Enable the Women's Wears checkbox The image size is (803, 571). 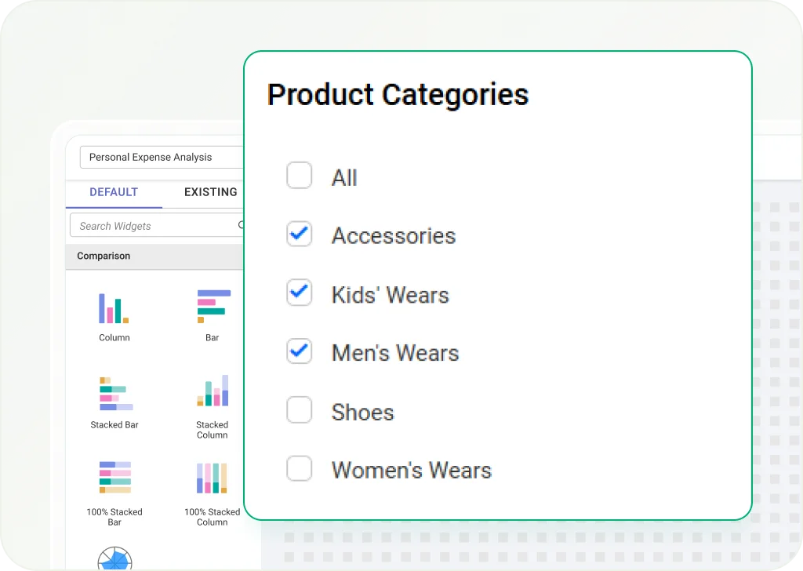299,469
